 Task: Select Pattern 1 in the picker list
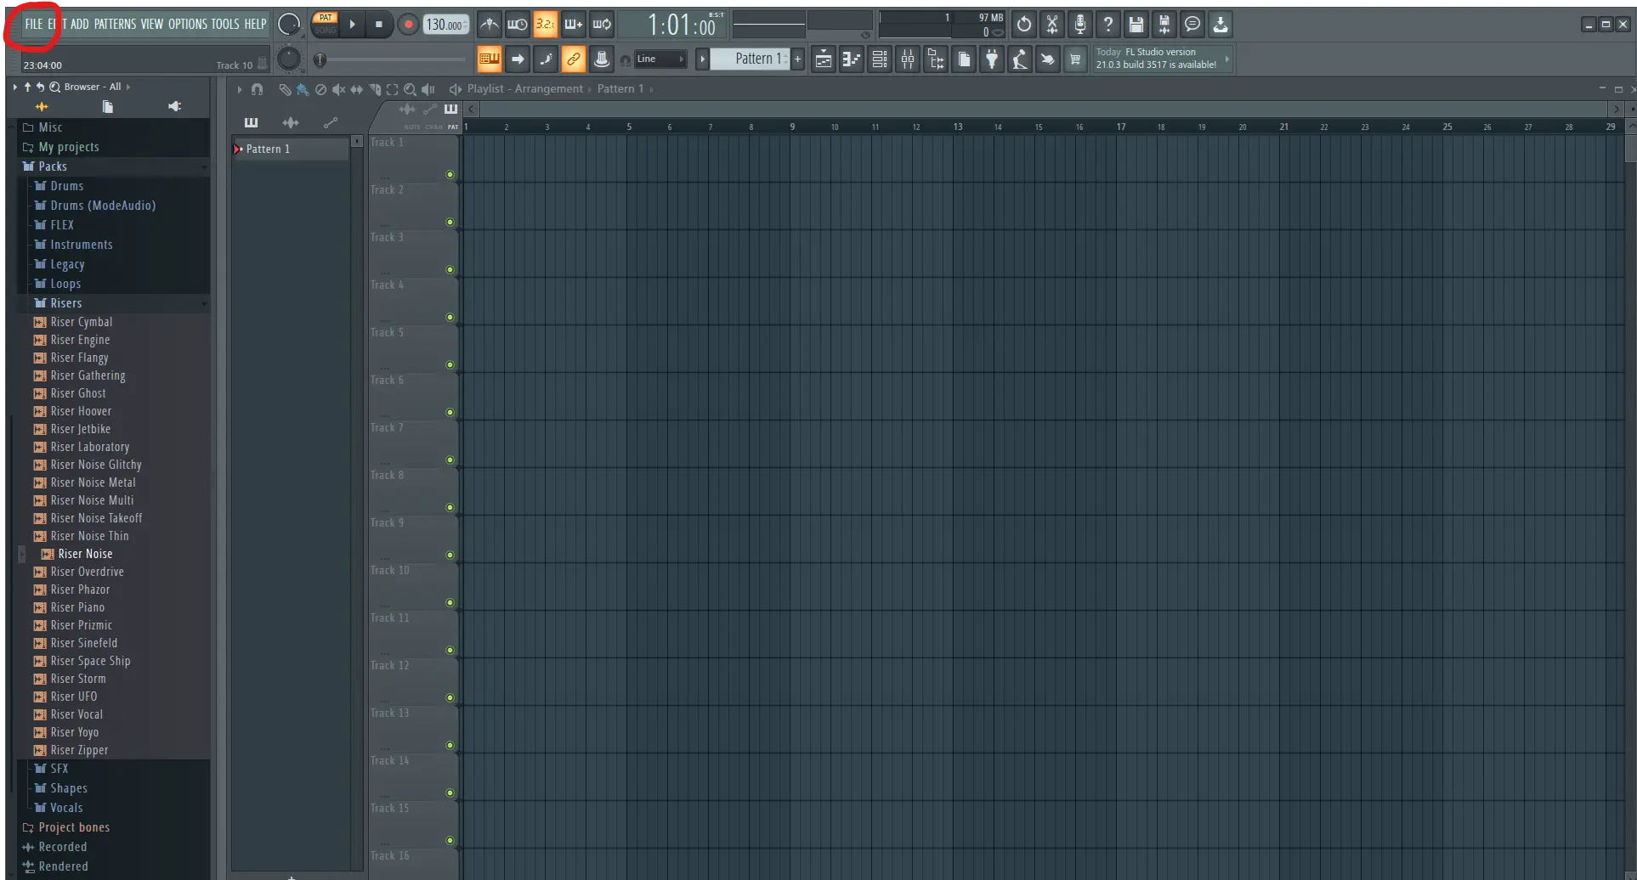point(291,149)
